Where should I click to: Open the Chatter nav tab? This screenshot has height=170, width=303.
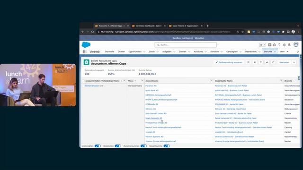tap(121, 51)
